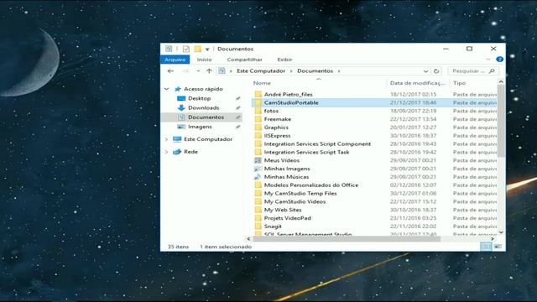Image resolution: width=537 pixels, height=302 pixels.
Task: Click the Properties quick access toolbar icon
Action: (186, 49)
